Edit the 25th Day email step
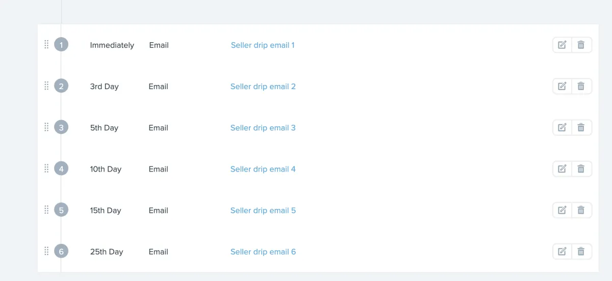Screen dimensions: 612x281 [562, 251]
